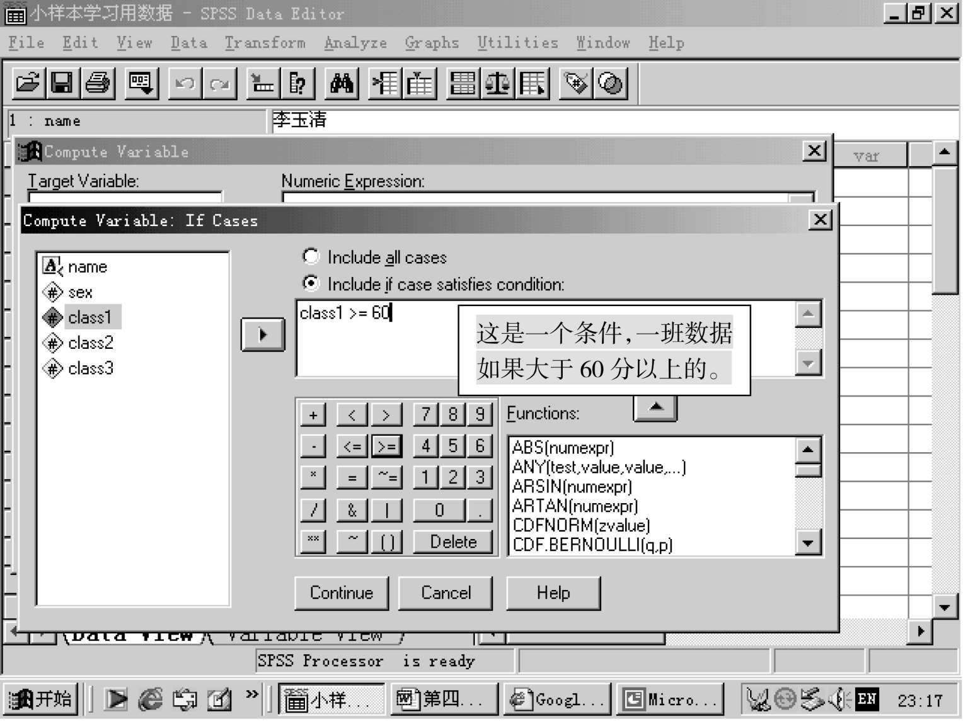Click the Variables info toolbar icon
The width and height of the screenshot is (968, 726).
pyautogui.click(x=297, y=83)
